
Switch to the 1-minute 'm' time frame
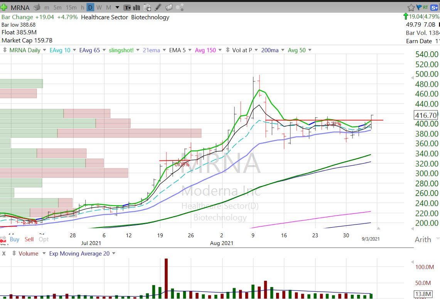47,8
